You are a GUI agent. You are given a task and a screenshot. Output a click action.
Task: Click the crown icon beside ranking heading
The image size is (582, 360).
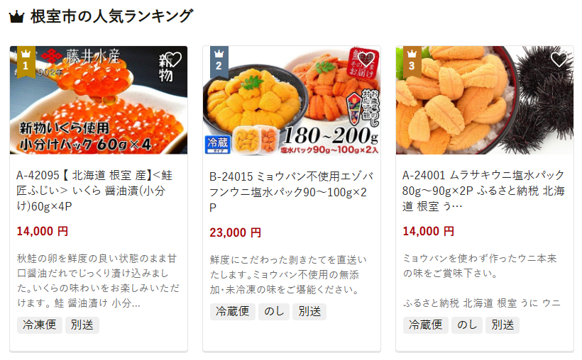point(17,17)
